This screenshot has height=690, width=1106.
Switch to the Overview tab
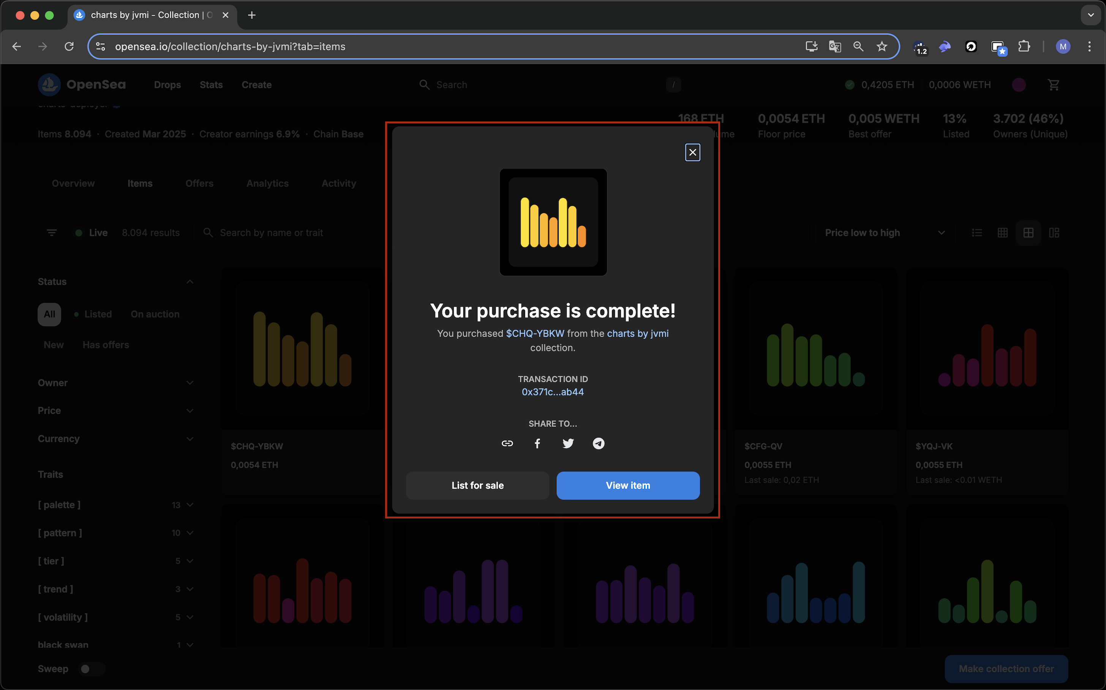coord(73,183)
